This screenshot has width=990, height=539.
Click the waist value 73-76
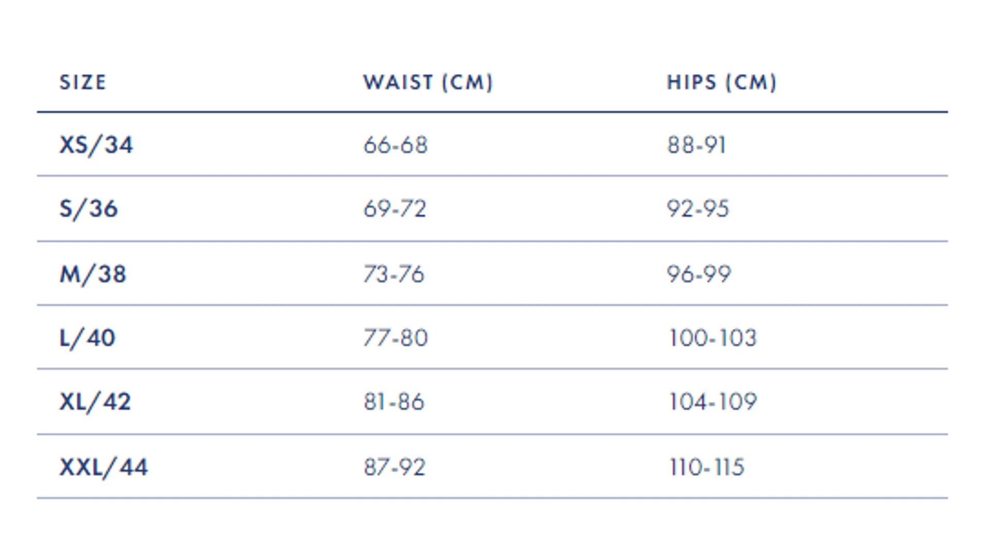(x=394, y=274)
